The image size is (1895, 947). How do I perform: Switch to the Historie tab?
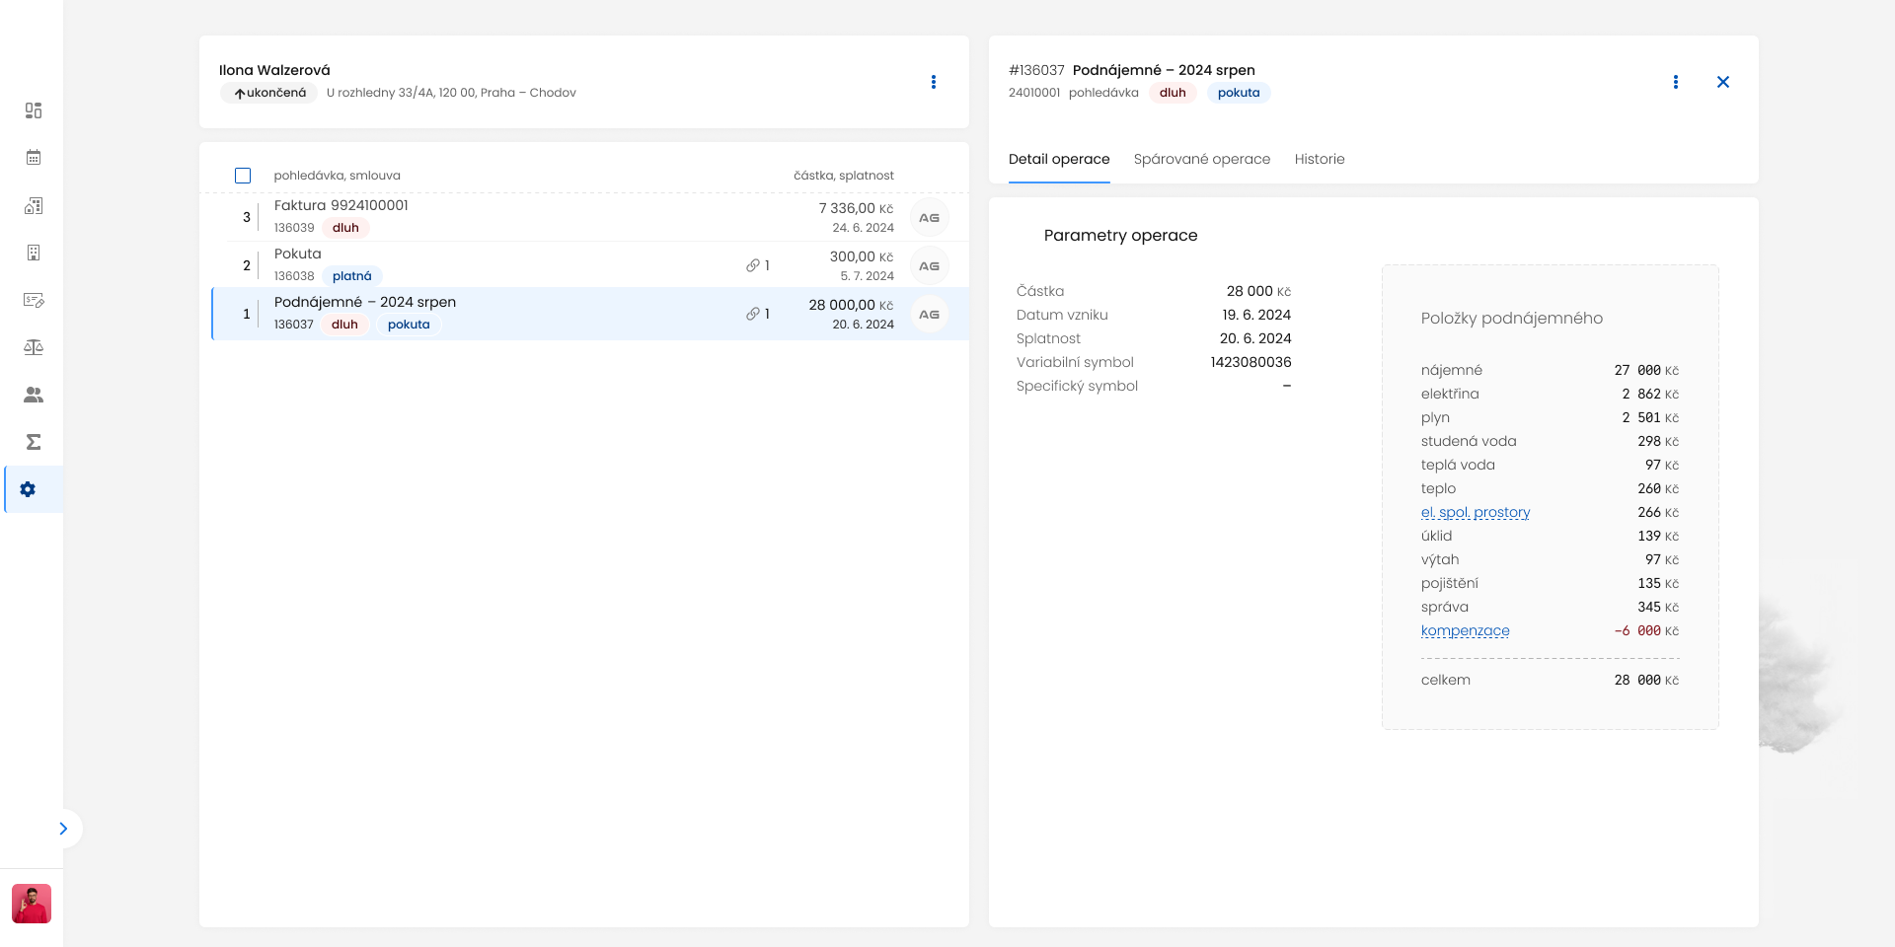coord(1320,159)
